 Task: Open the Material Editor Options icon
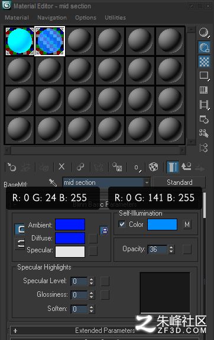click(204, 119)
